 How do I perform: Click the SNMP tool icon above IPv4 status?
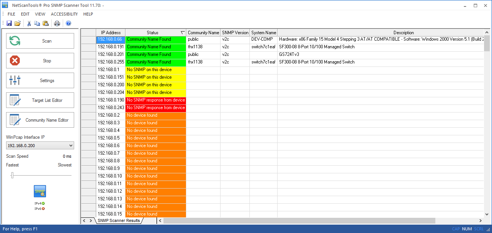(40, 191)
